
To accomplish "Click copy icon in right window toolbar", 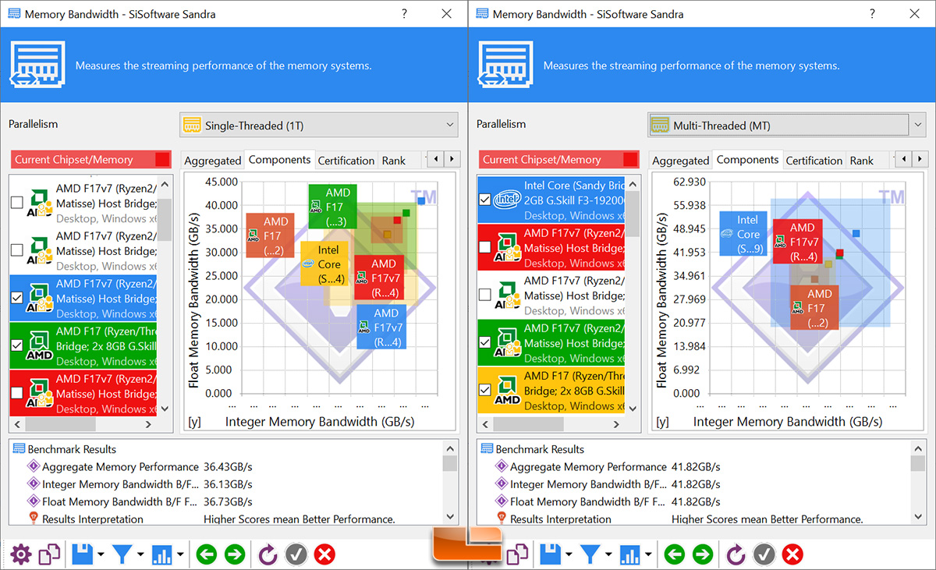I will (518, 554).
